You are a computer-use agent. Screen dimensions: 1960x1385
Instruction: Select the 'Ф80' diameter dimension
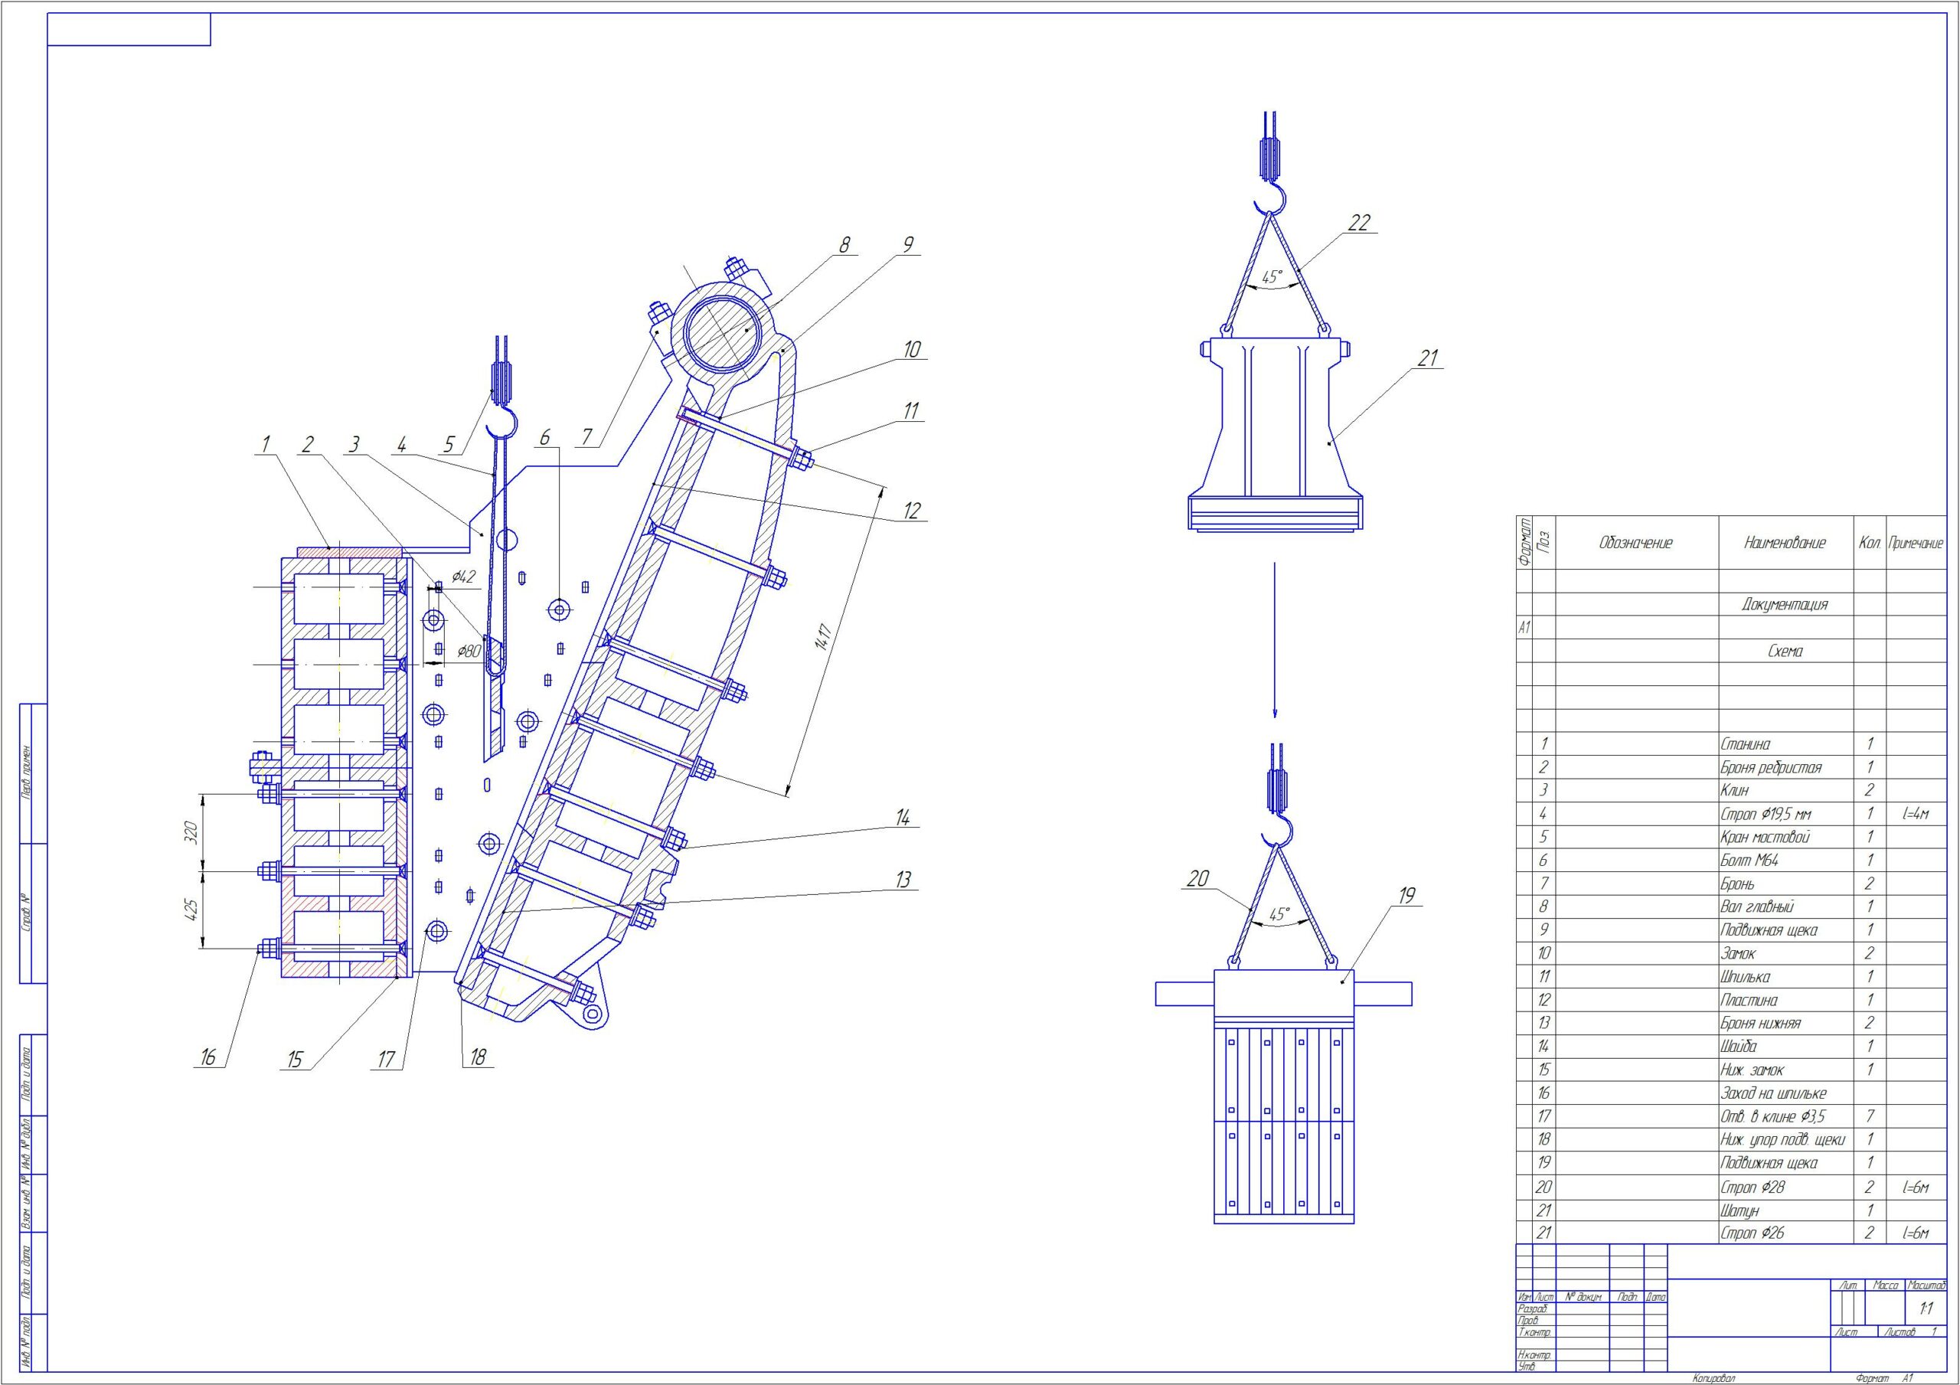[x=469, y=652]
